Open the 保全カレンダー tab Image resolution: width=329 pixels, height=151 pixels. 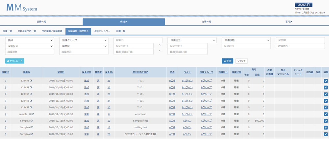click(x=102, y=31)
